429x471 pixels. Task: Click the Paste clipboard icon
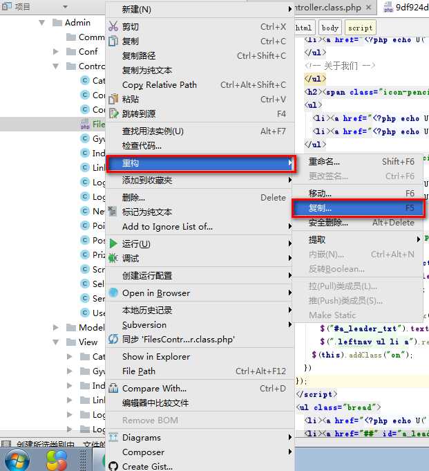(x=113, y=99)
